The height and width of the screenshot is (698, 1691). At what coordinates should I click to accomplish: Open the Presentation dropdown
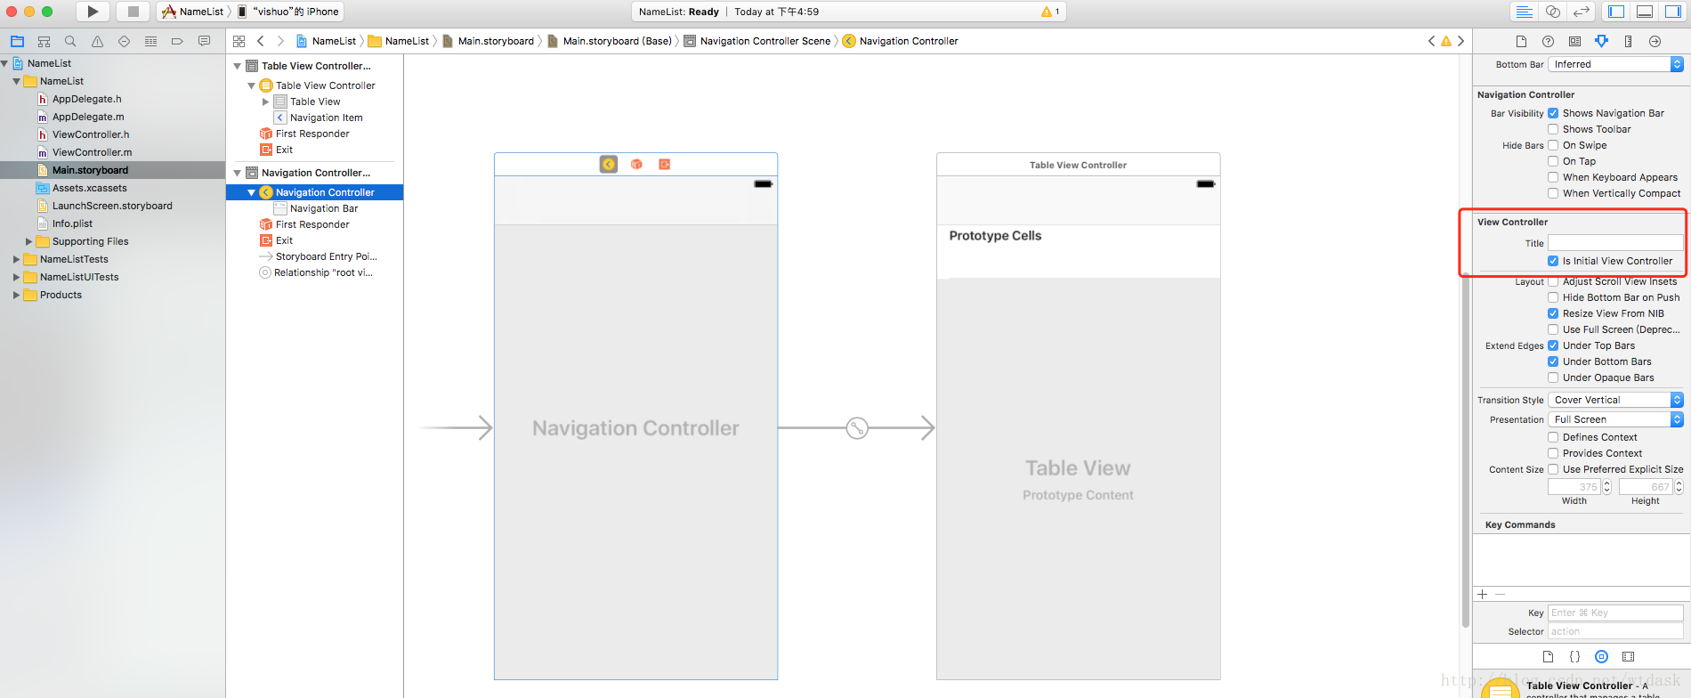pos(1615,419)
